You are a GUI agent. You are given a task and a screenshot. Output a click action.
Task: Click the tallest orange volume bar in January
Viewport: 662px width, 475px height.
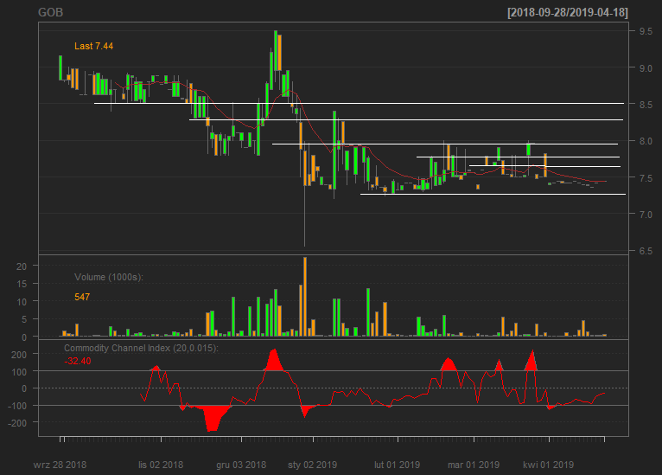pos(305,297)
